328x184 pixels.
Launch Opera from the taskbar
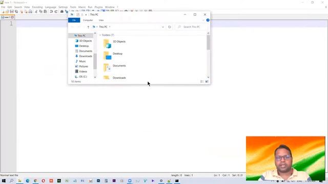(x=43, y=180)
